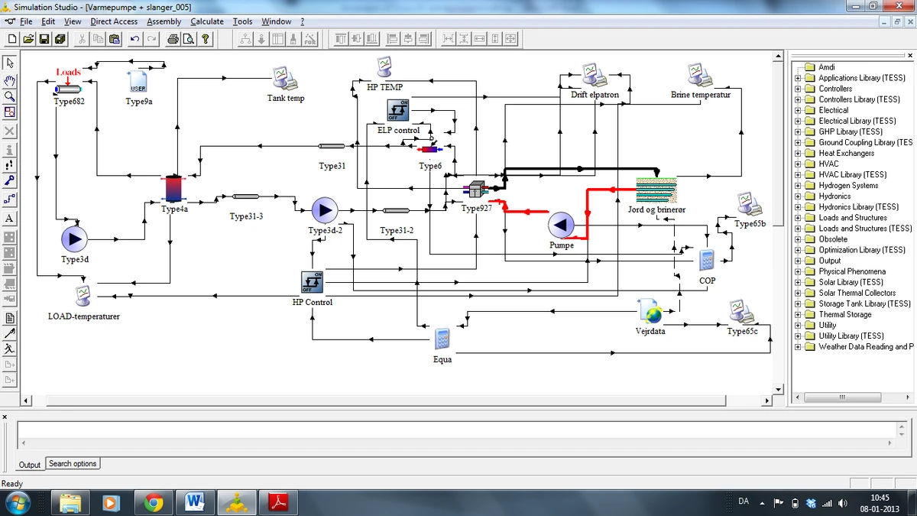Select the HP Control on/off controller
Image resolution: width=917 pixels, height=516 pixels.
click(x=312, y=282)
